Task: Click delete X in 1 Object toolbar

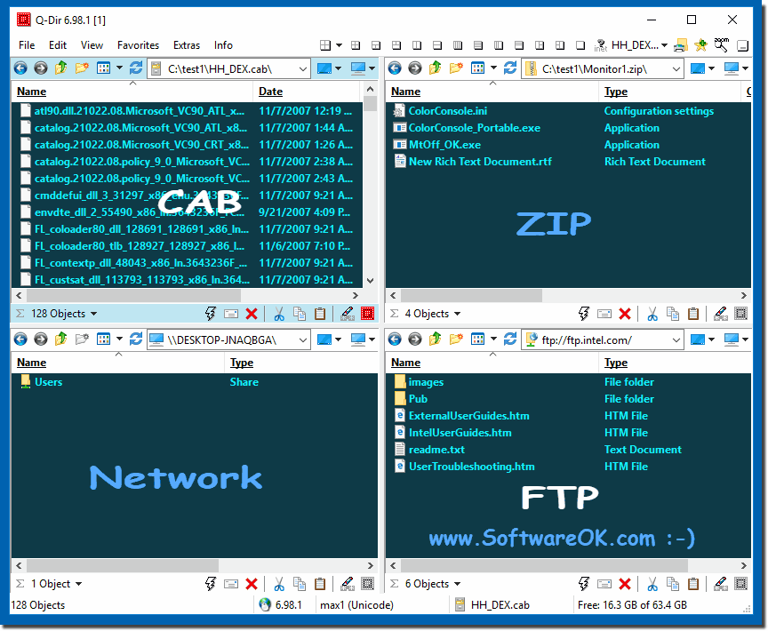Action: click(x=252, y=584)
